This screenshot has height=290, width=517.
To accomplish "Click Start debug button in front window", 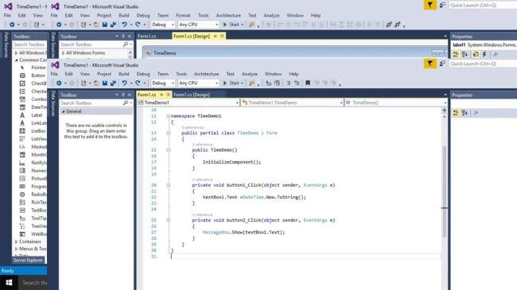I will click(x=231, y=83).
